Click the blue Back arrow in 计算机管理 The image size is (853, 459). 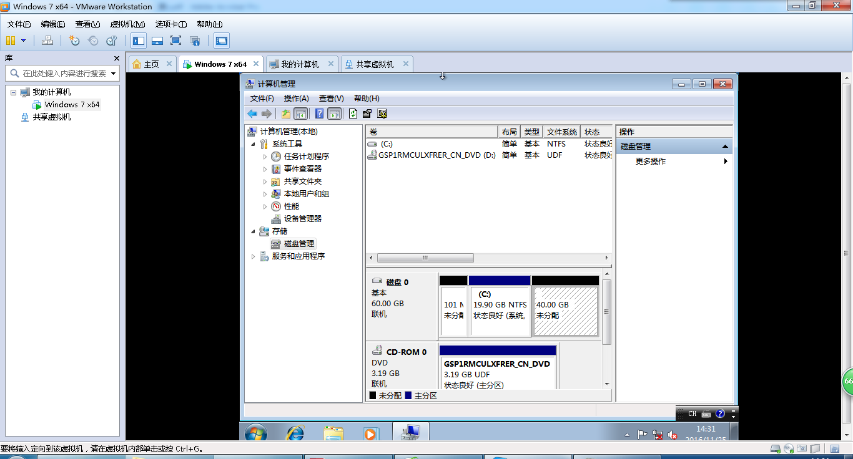coord(252,114)
